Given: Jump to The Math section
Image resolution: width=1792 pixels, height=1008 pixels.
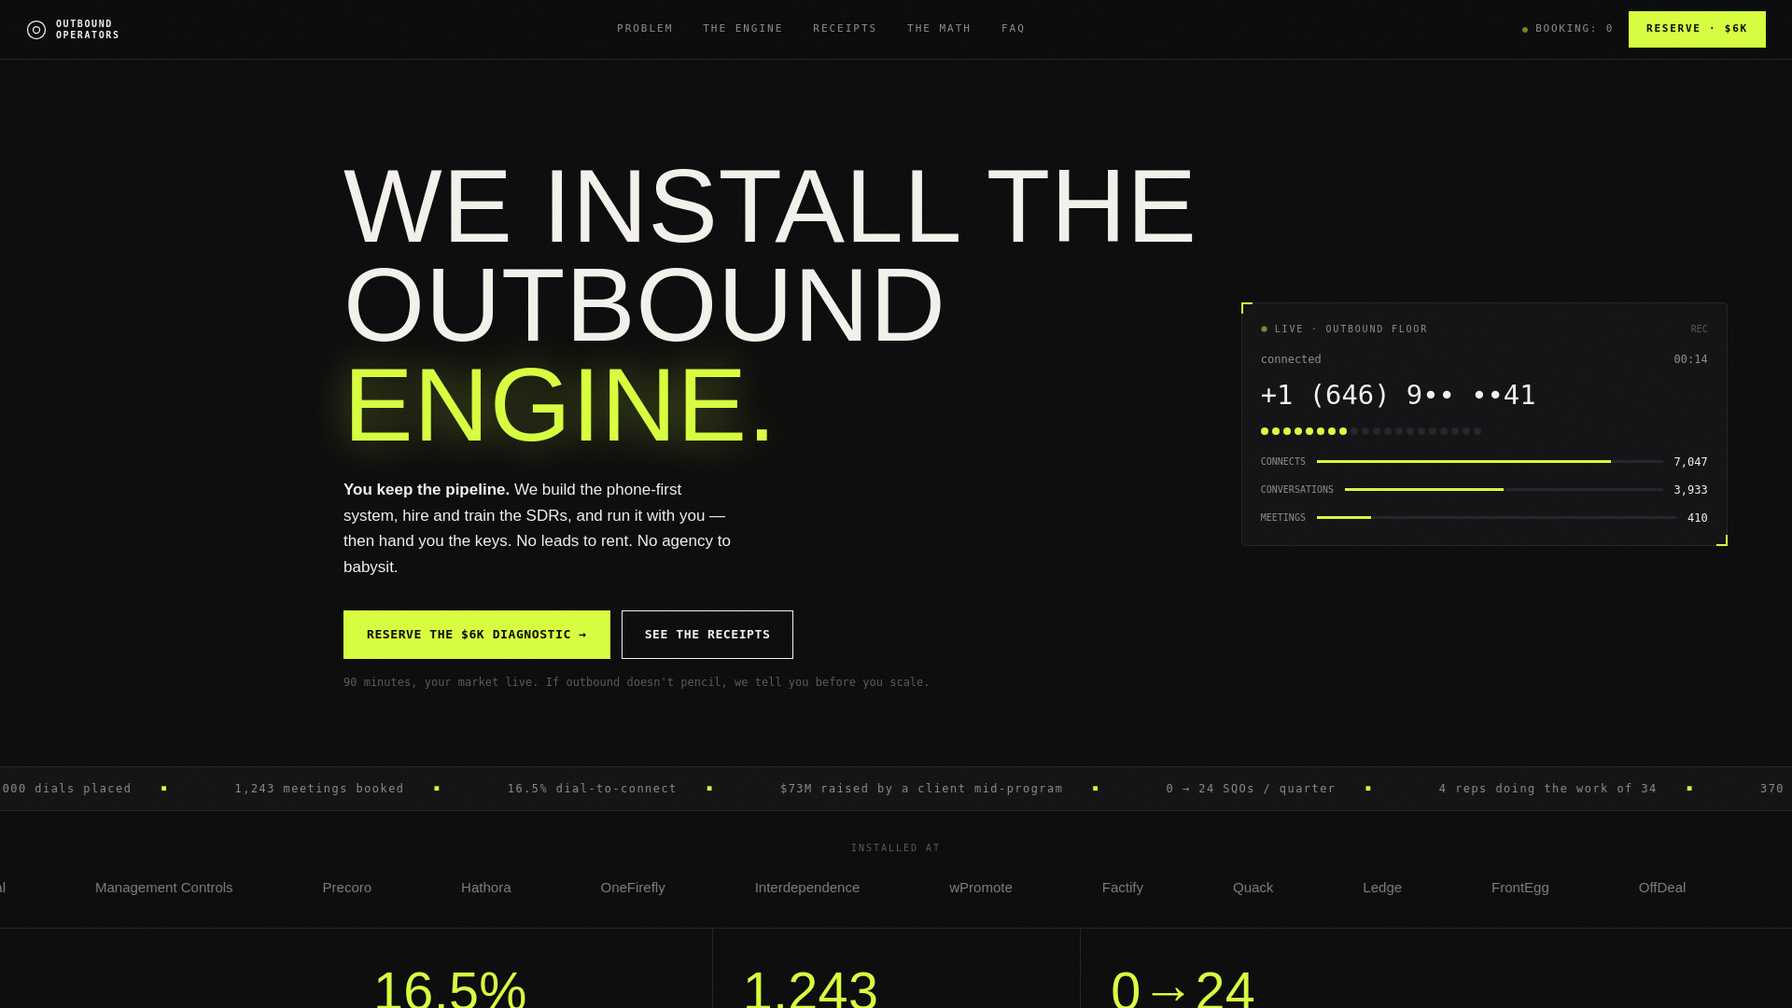Looking at the screenshot, I should [x=939, y=29].
